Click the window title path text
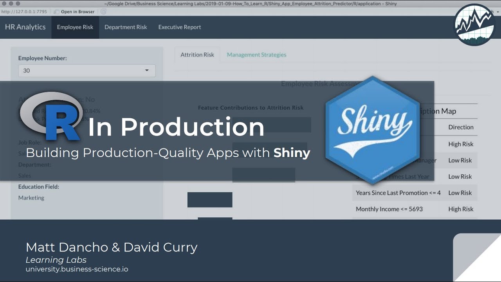The height and width of the screenshot is (282, 501). click(x=250, y=4)
